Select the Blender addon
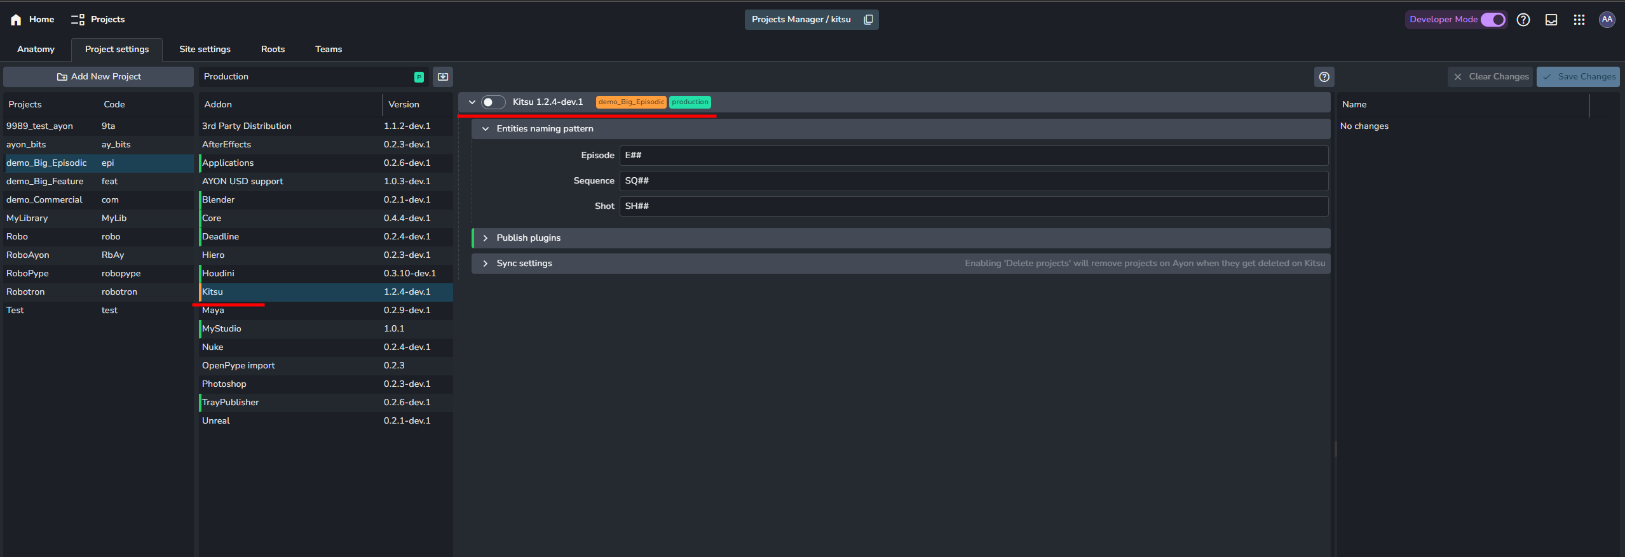This screenshot has width=1625, height=557. (326, 200)
